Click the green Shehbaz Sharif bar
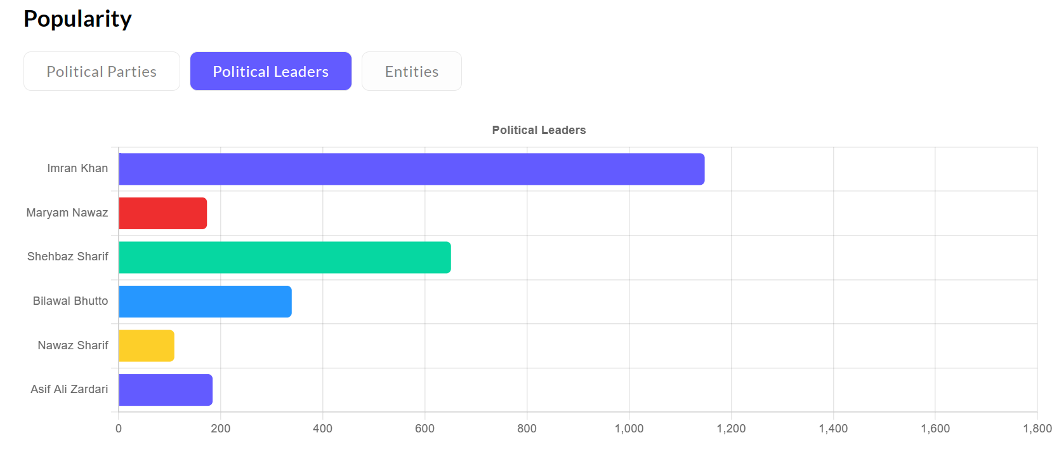 point(285,257)
